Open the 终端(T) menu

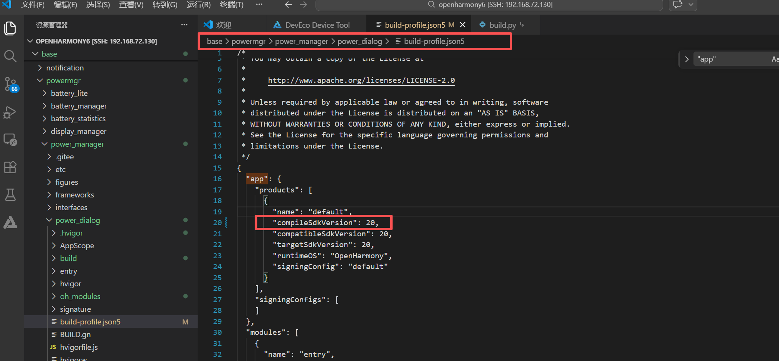click(x=231, y=5)
